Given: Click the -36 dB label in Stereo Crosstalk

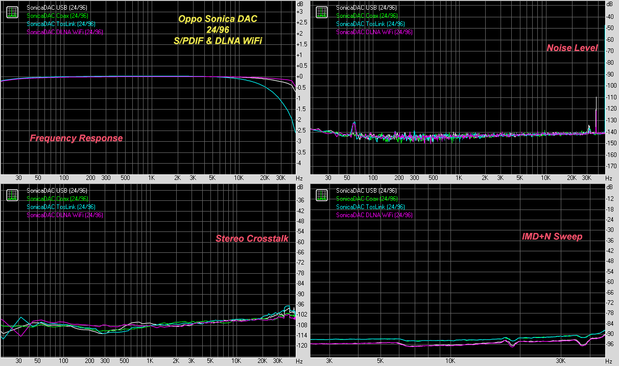Looking at the screenshot, I should pyautogui.click(x=301, y=200).
